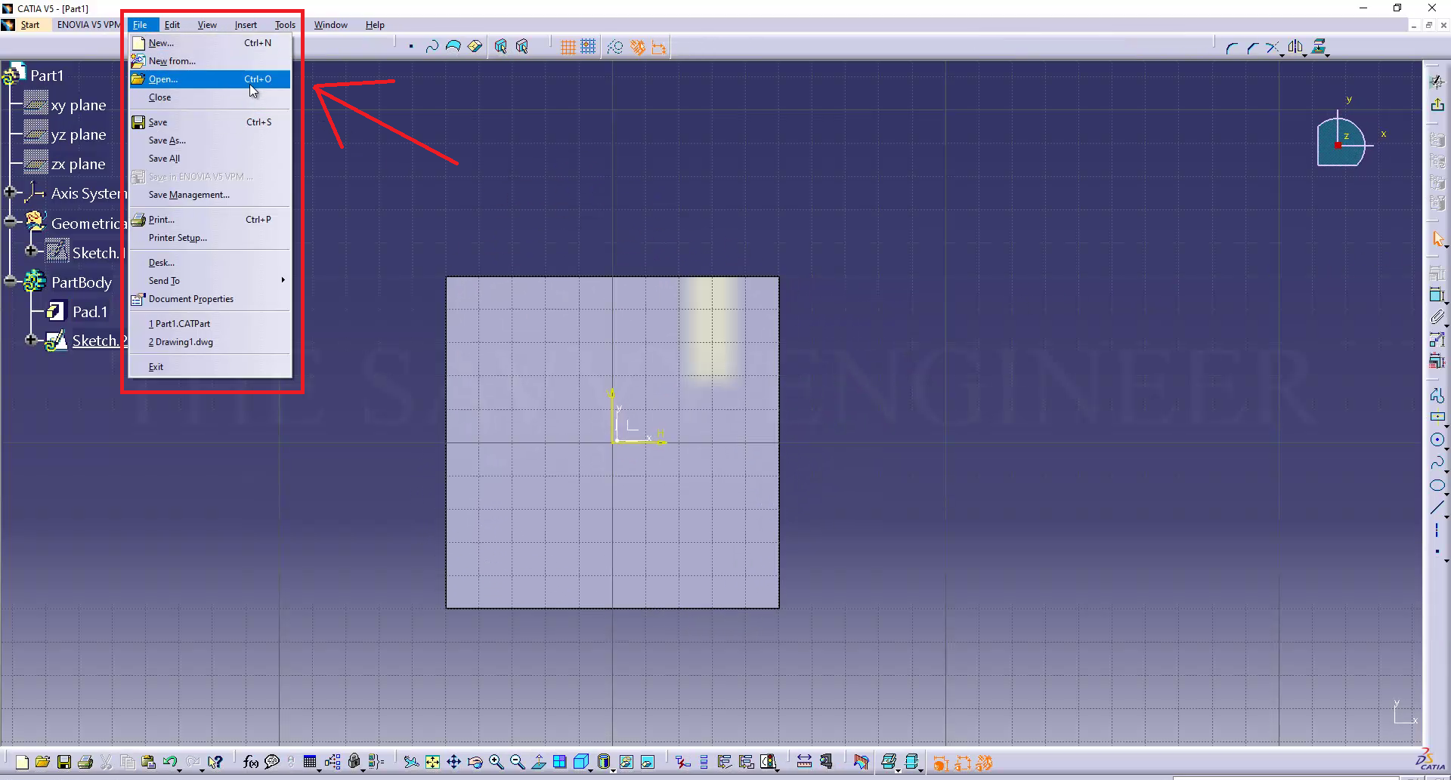
Task: Click the Mirror tool icon
Action: [x=1295, y=48]
